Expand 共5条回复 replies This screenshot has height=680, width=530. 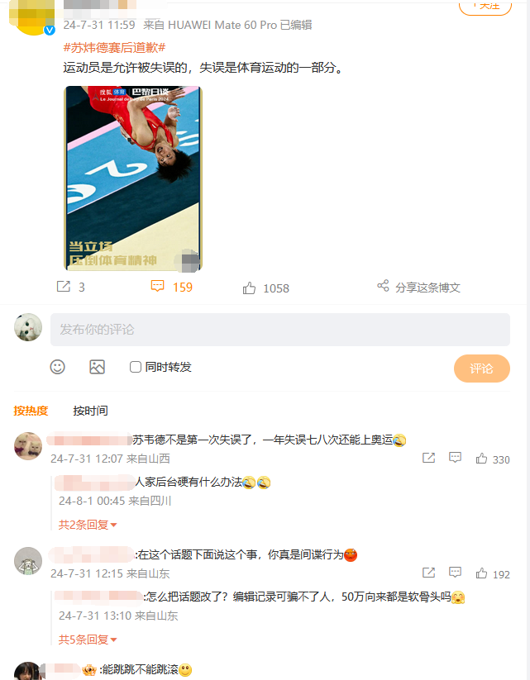88,640
